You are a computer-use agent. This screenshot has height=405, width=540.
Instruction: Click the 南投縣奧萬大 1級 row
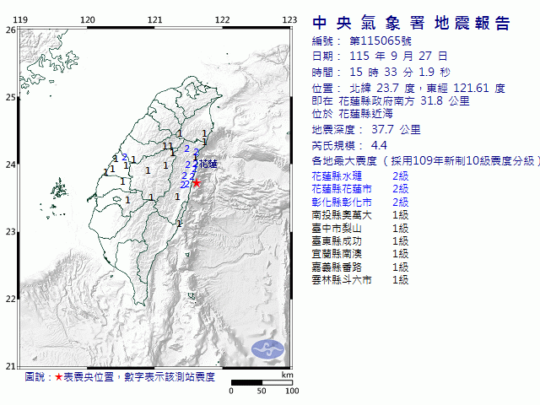pyautogui.click(x=360, y=215)
